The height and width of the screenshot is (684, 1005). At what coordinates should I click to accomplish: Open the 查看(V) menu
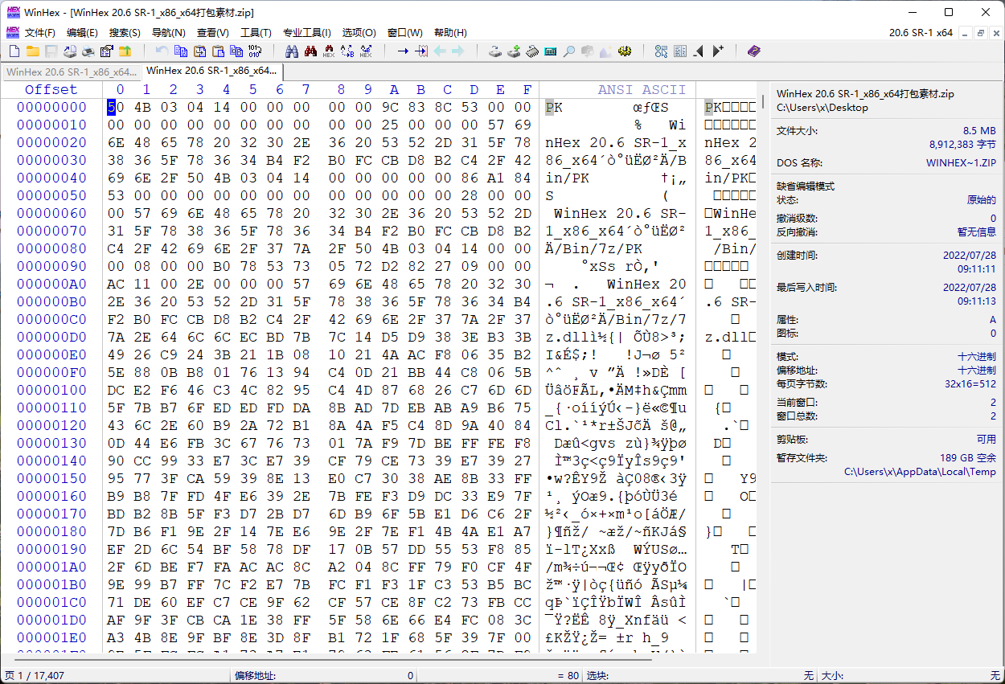213,33
